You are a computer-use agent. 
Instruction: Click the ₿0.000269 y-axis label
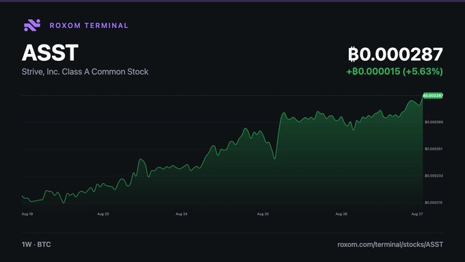pyautogui.click(x=434, y=122)
